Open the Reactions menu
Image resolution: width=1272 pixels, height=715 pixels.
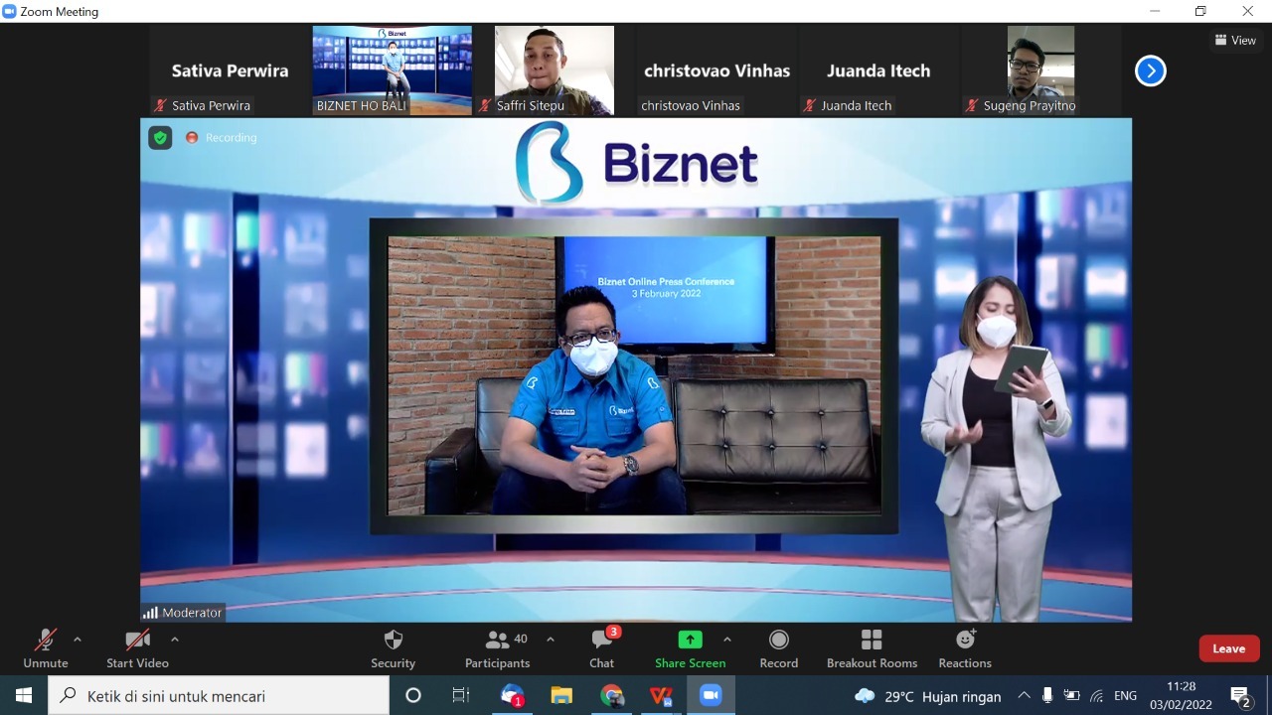[x=965, y=649]
